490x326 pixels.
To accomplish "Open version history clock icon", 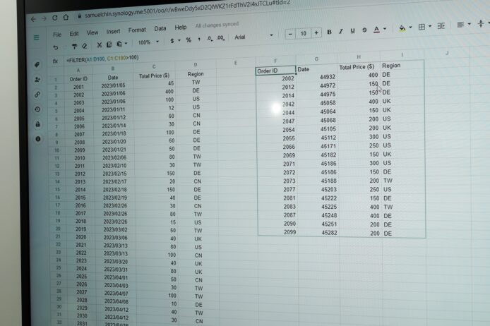I will (x=37, y=109).
